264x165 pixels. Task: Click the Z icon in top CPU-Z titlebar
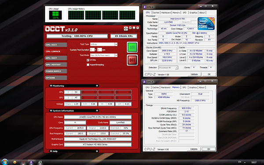144,7
